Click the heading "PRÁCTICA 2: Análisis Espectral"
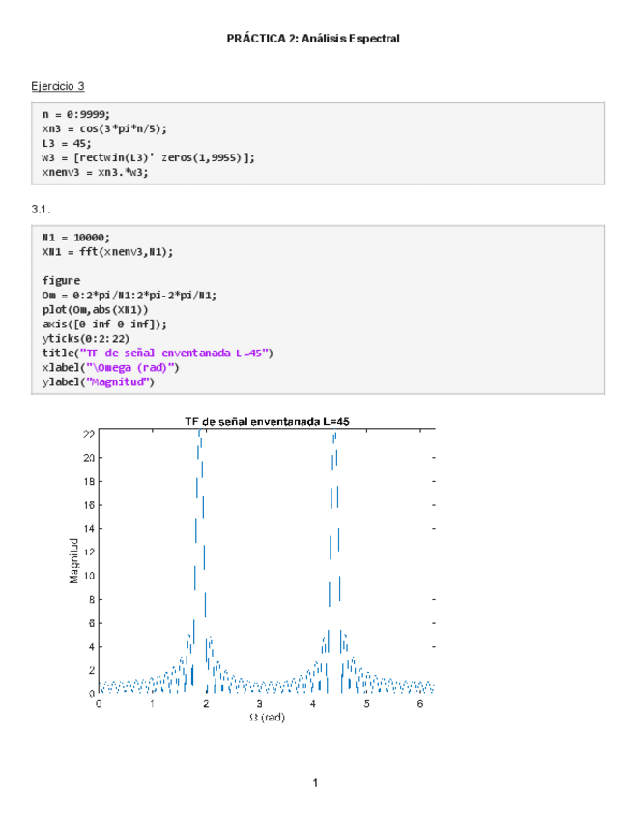Image resolution: width=633 pixels, height=819 pixels. [313, 39]
